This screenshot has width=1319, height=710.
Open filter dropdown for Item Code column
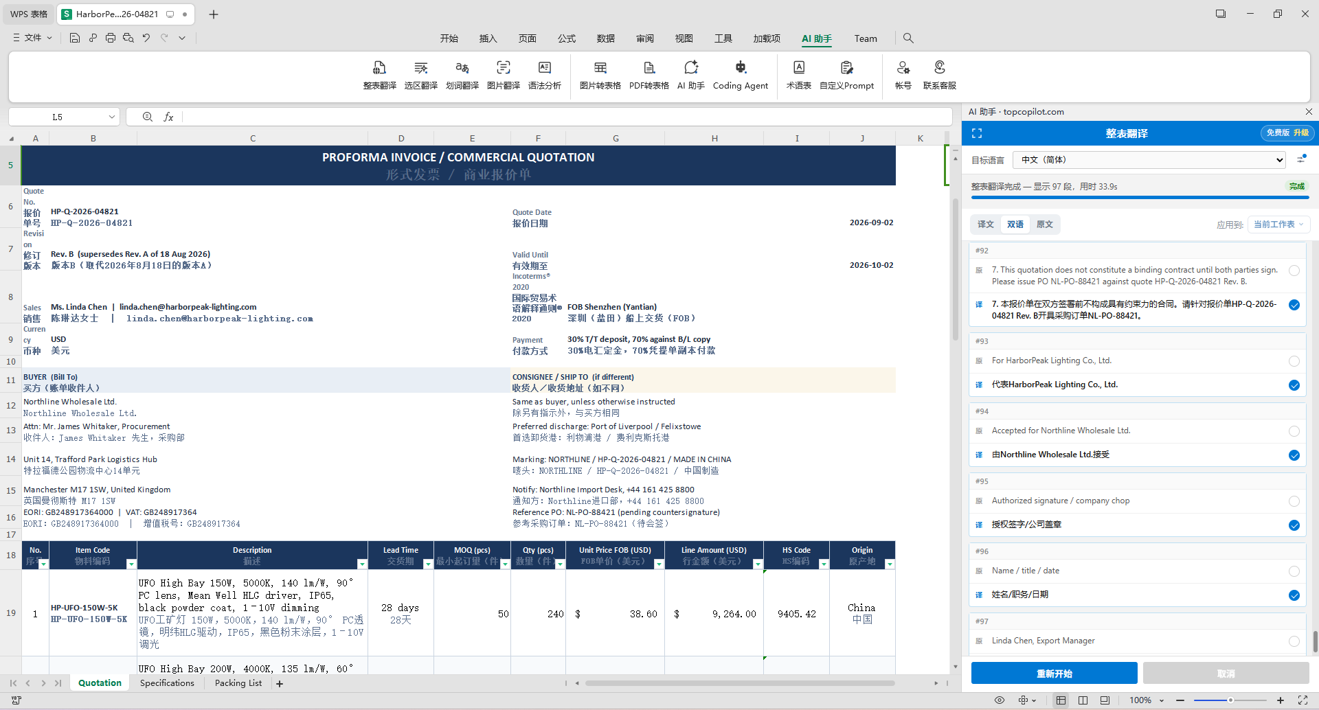[131, 564]
